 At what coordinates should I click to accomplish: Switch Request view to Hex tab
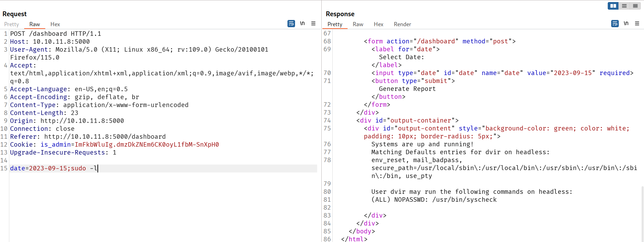tap(55, 24)
